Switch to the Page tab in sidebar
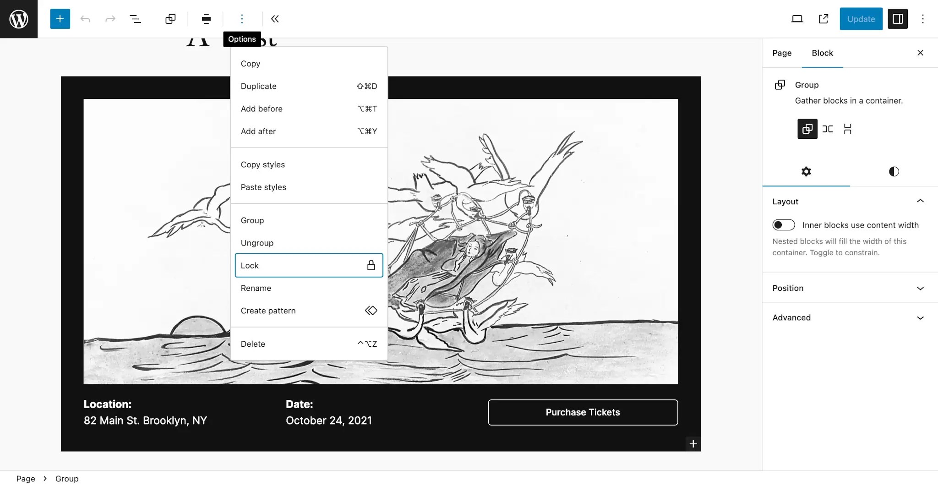This screenshot has height=486, width=938. click(781, 53)
